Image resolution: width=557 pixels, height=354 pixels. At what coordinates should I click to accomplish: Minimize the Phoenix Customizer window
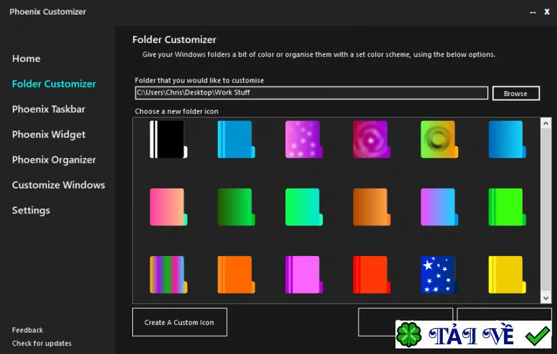(533, 12)
